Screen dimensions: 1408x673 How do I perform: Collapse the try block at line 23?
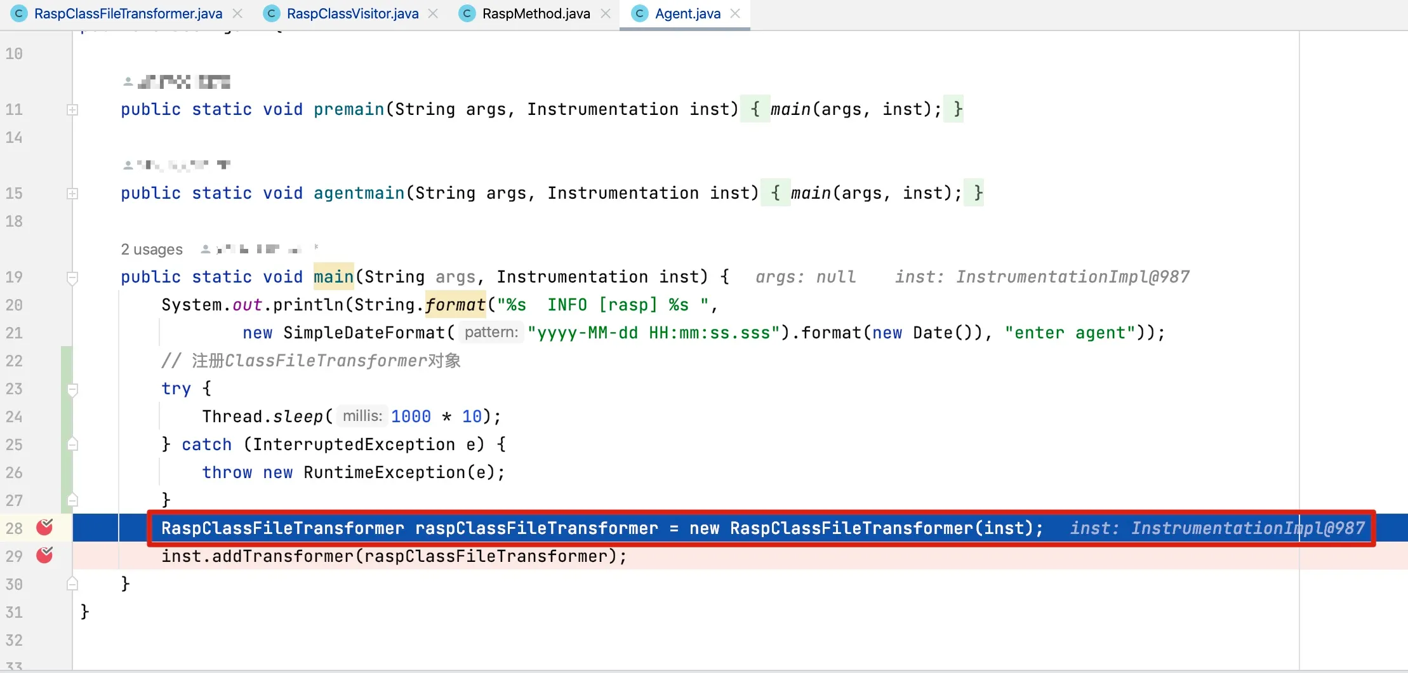point(72,389)
